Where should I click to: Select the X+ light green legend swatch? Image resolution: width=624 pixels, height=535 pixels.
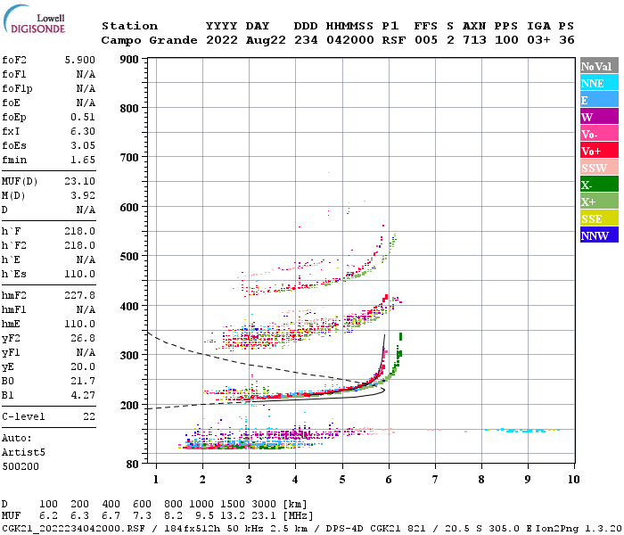599,201
